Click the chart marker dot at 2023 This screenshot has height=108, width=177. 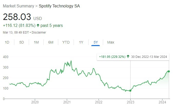click(130, 91)
